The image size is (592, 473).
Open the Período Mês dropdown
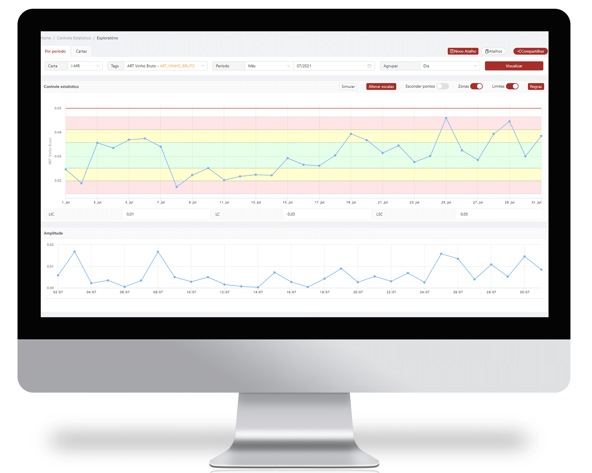pyautogui.click(x=269, y=66)
